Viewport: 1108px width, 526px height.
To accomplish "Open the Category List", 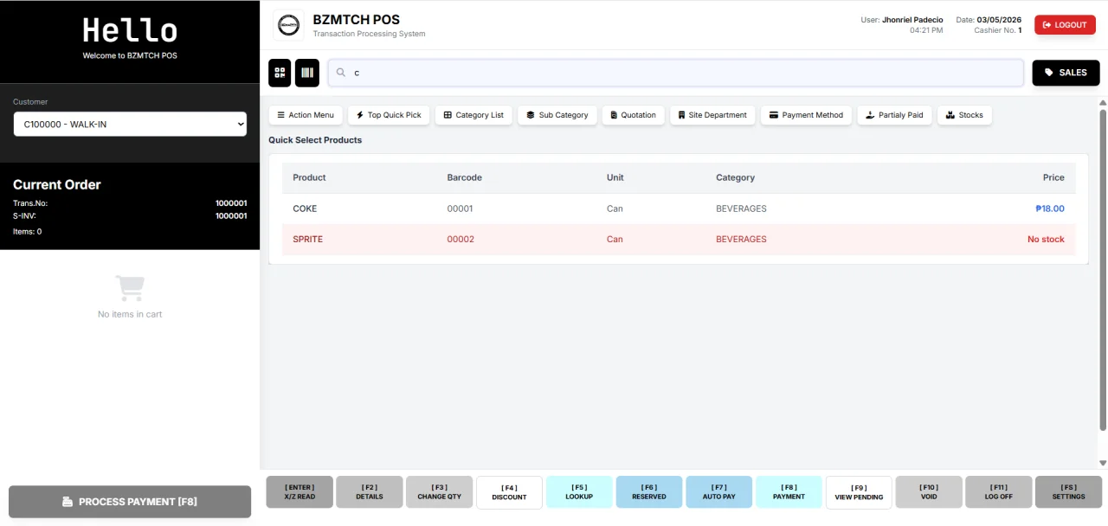I will pyautogui.click(x=473, y=115).
